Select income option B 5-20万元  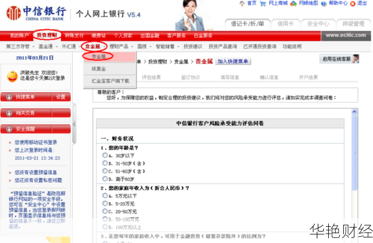[105, 203]
